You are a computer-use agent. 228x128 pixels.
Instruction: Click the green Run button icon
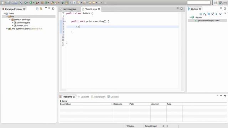click(31, 2)
